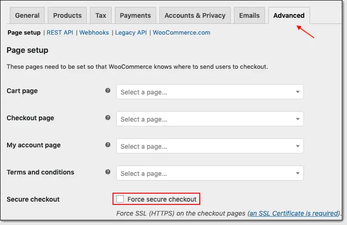Expand the Checkout page selector

point(210,119)
